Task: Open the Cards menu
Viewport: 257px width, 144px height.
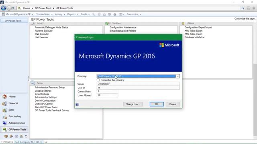Action: (85, 14)
